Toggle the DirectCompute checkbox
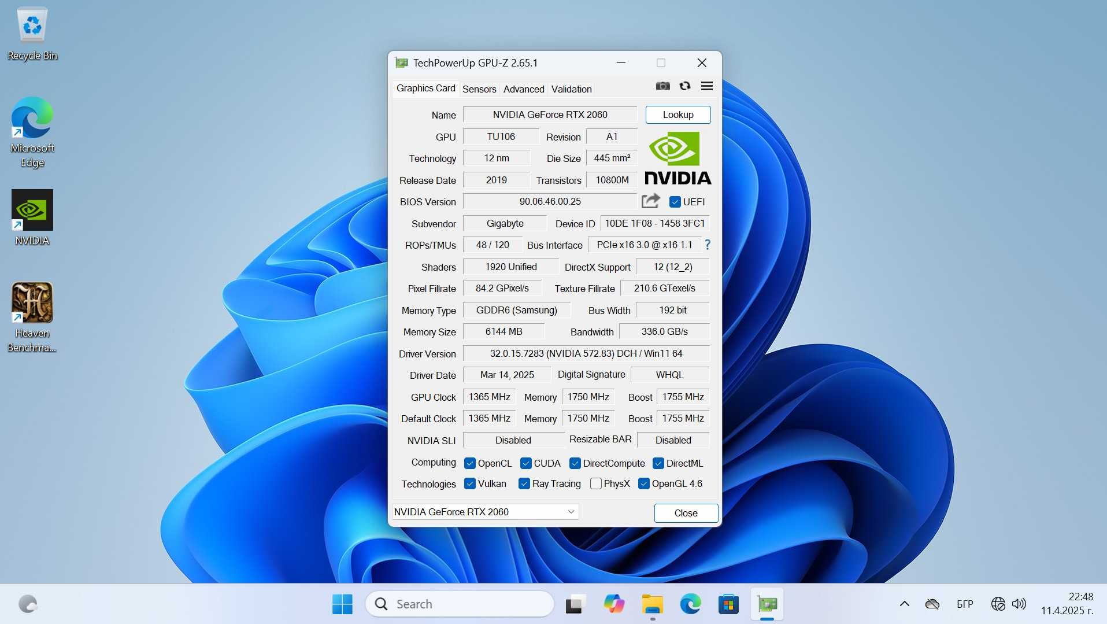The image size is (1107, 624). coord(575,463)
